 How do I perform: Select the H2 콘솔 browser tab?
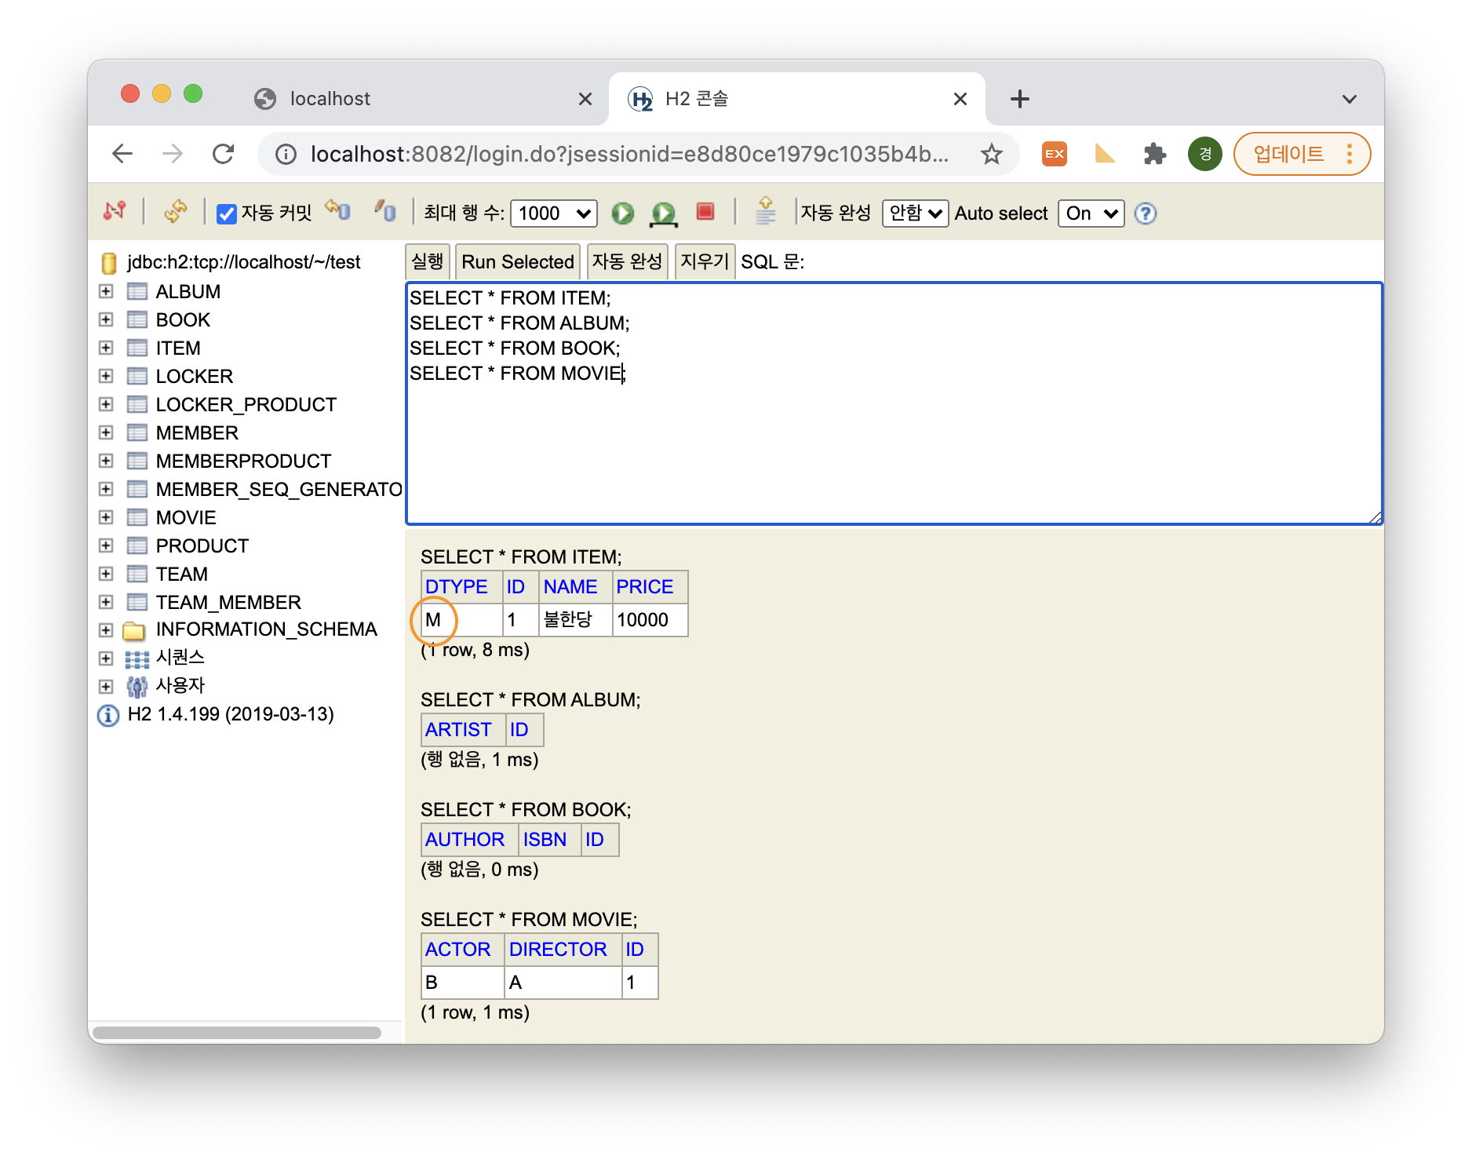796,99
